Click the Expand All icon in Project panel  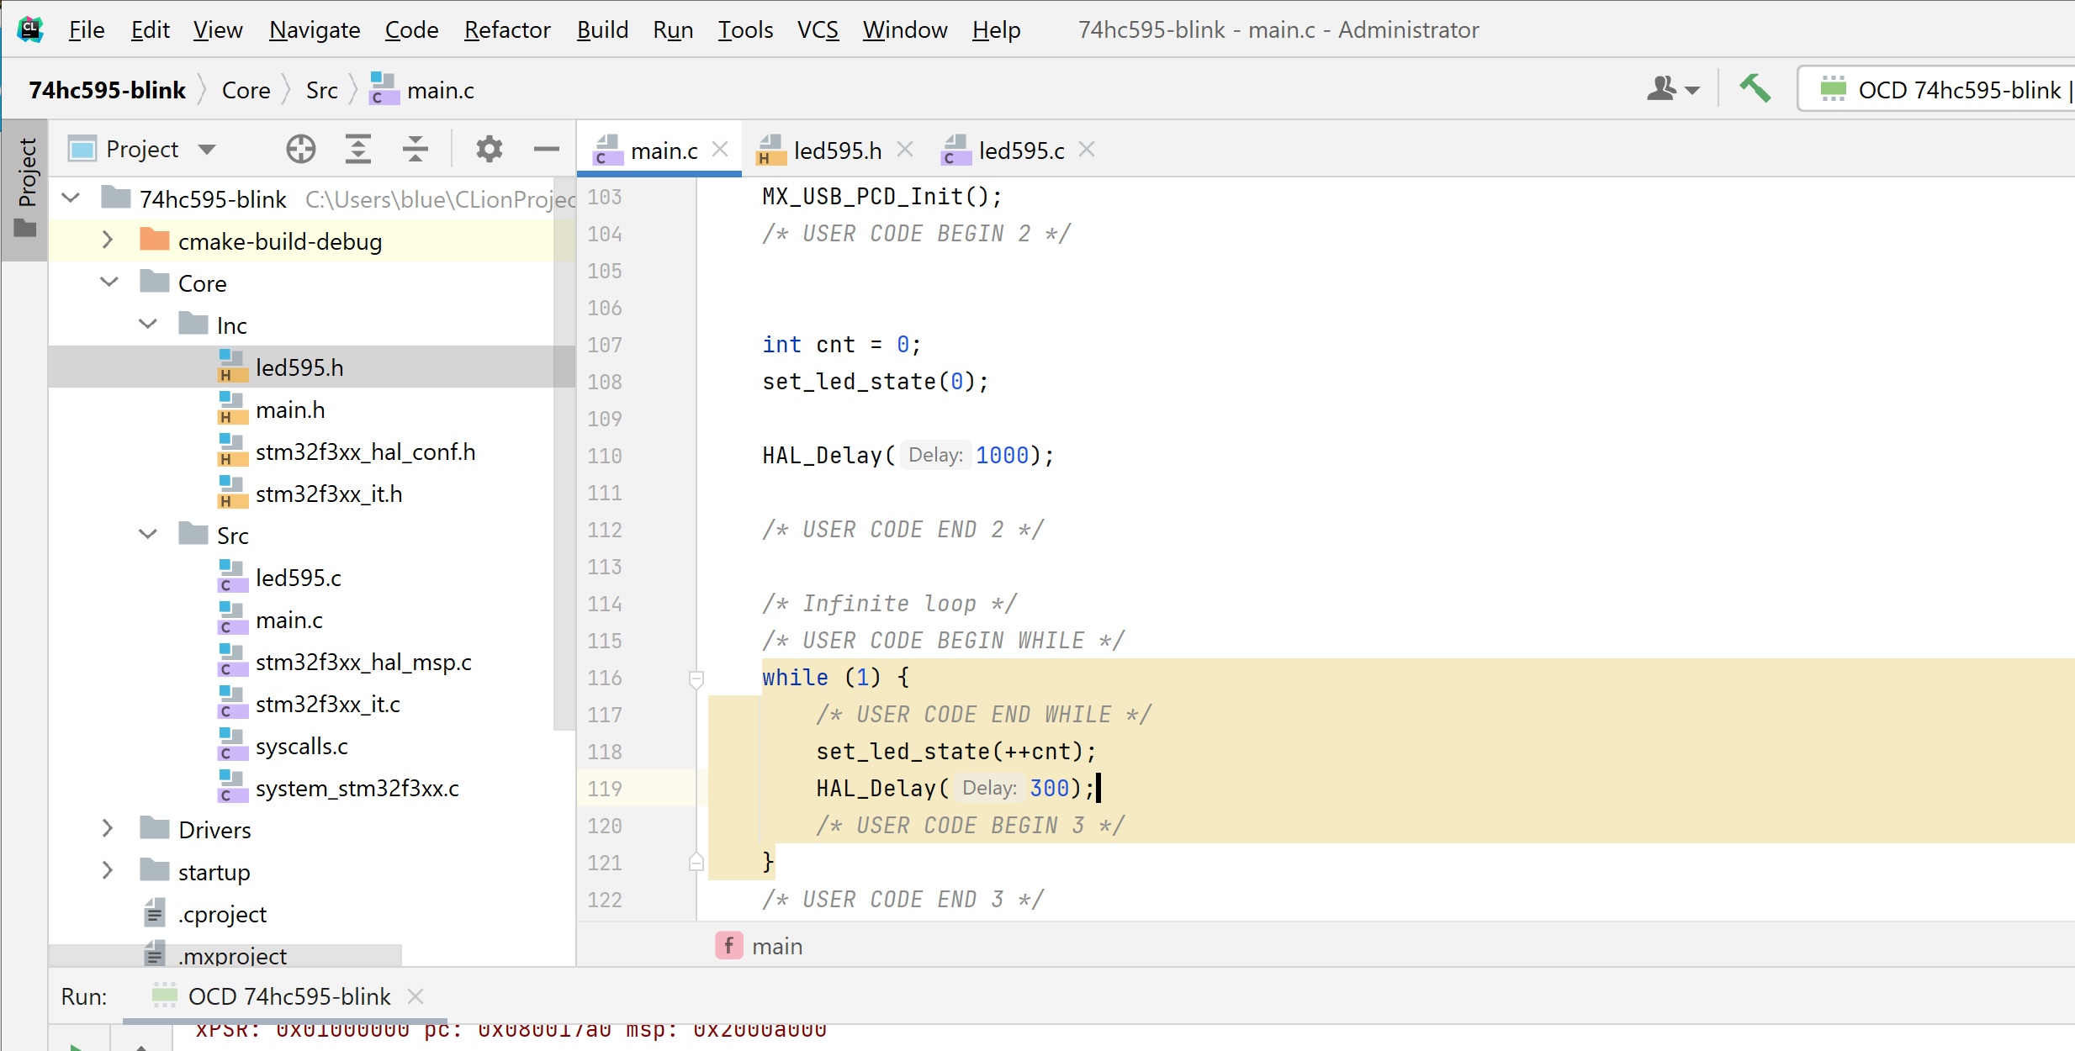(358, 150)
